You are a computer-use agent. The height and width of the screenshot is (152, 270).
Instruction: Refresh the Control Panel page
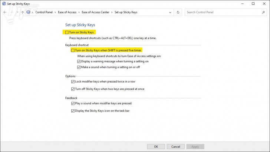[x=178, y=12]
